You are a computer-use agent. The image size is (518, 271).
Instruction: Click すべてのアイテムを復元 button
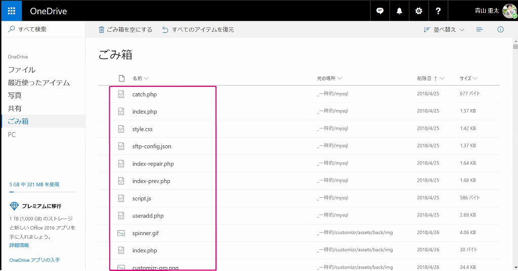(198, 30)
